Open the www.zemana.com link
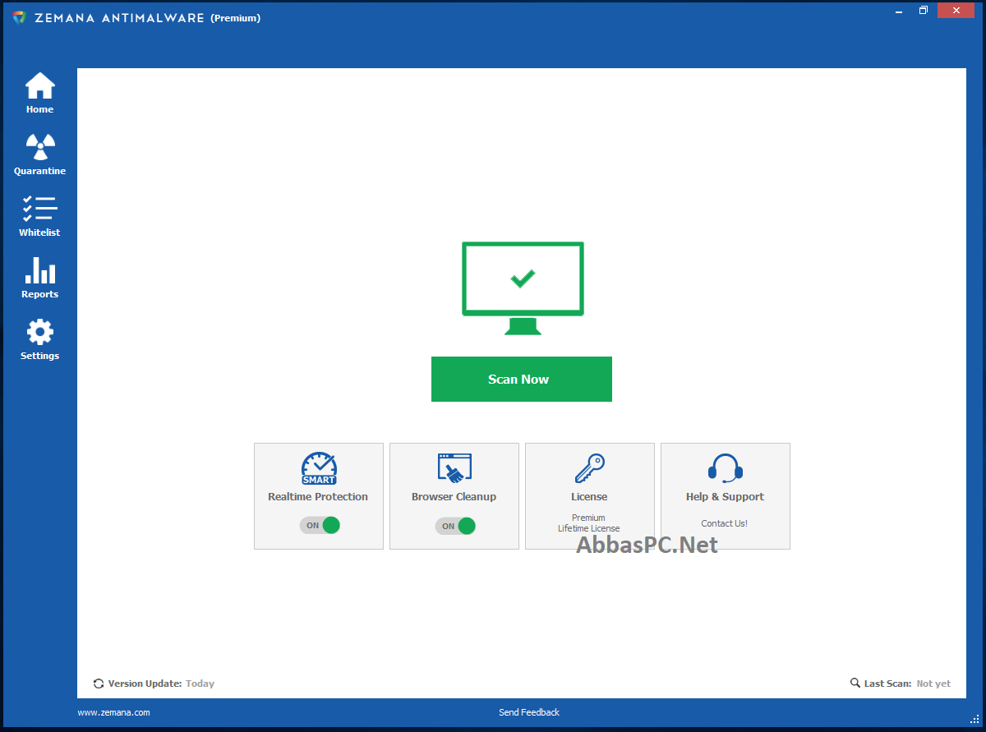The height and width of the screenshot is (732, 986). click(x=113, y=712)
